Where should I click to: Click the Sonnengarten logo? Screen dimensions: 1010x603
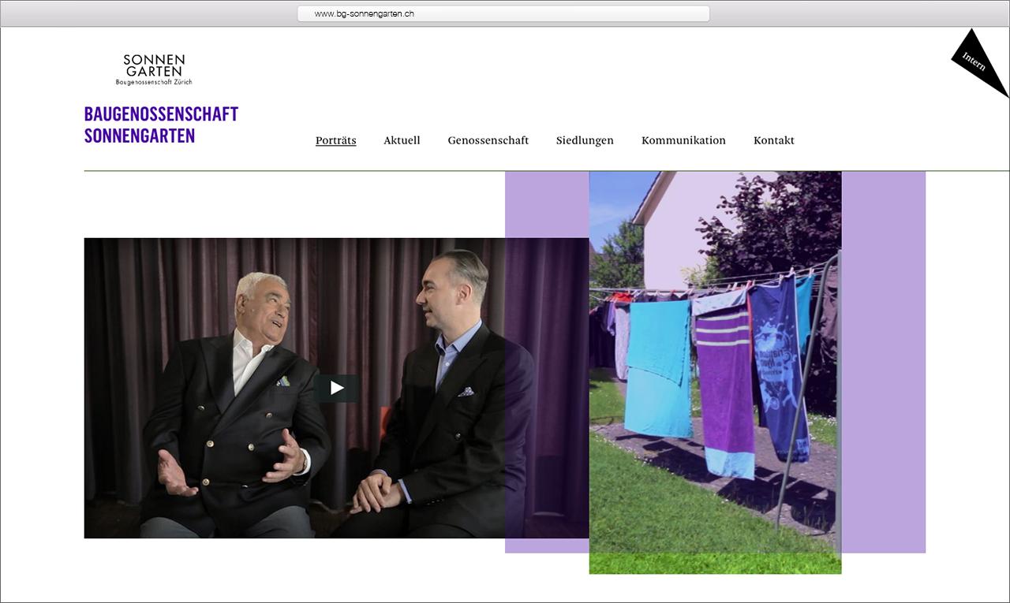pyautogui.click(x=154, y=70)
